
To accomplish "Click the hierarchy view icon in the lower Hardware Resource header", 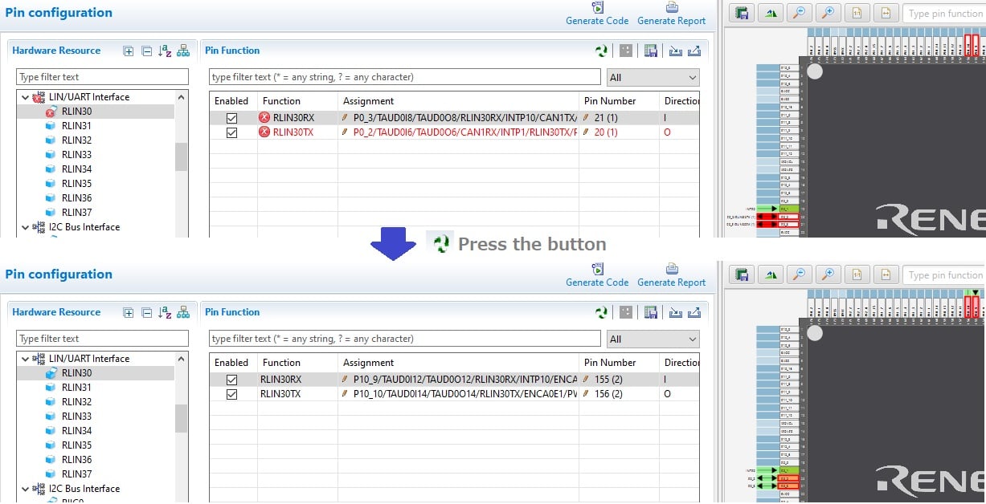I will pos(183,312).
